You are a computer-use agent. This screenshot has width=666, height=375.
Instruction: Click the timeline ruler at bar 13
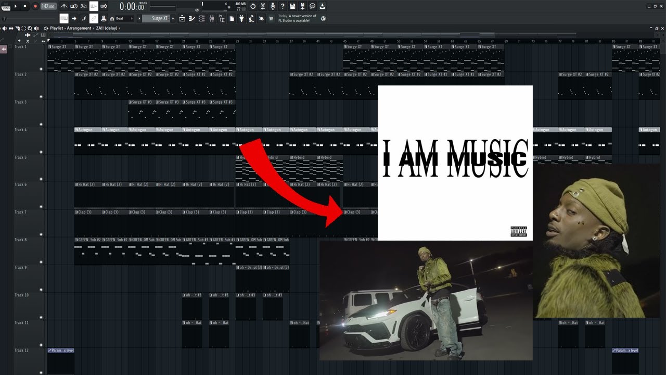[130, 41]
